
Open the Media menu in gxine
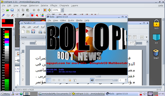pyautogui.click(x=79, y=20)
